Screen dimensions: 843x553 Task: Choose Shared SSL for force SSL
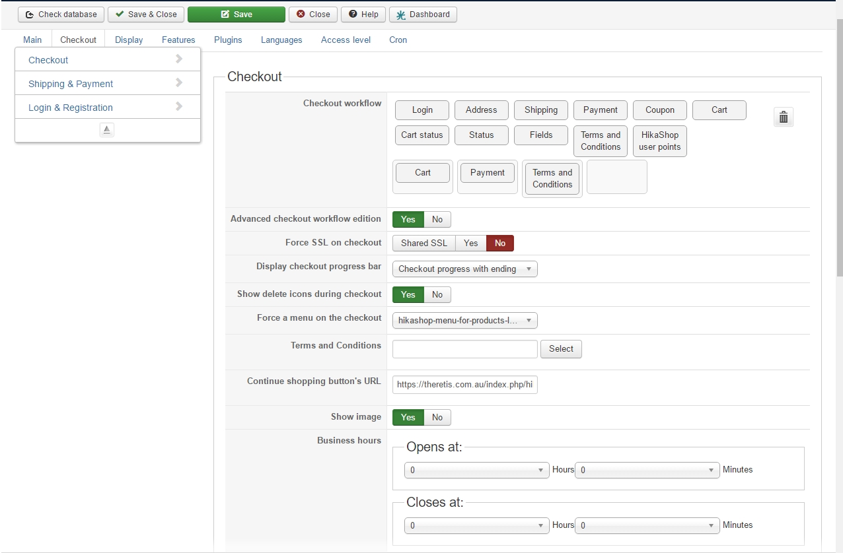(424, 243)
